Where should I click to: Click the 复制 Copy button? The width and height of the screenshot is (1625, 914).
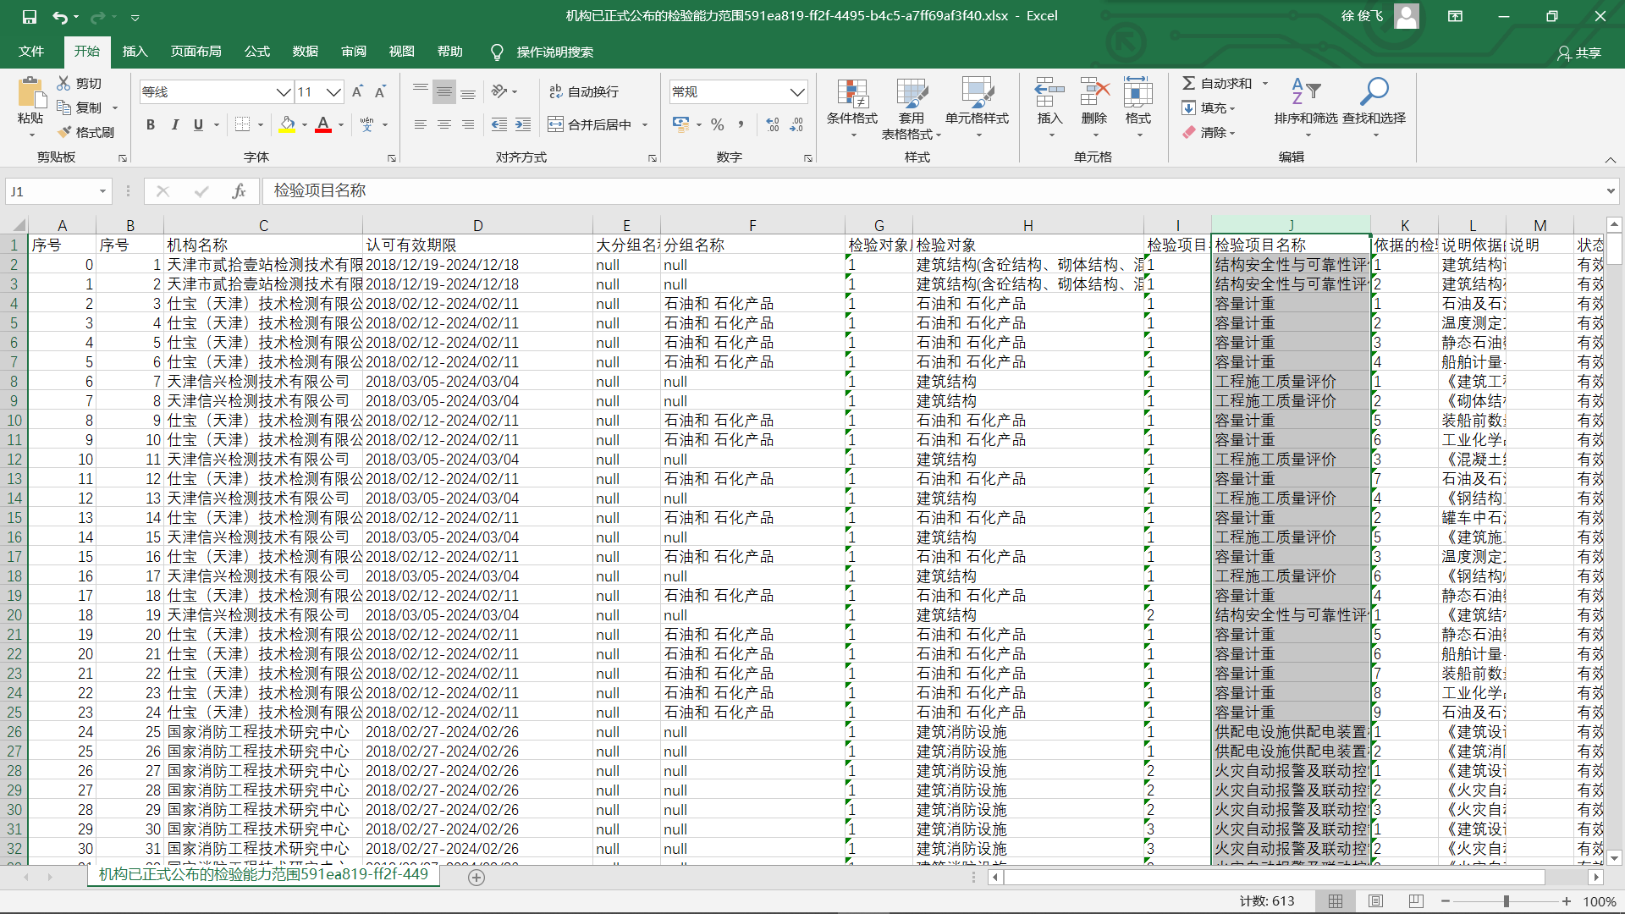coord(80,107)
